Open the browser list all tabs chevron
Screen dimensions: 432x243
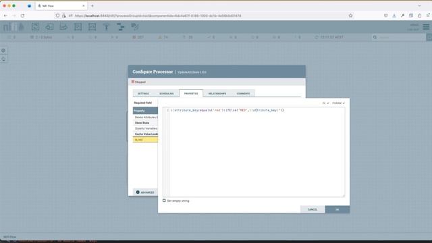click(419, 6)
